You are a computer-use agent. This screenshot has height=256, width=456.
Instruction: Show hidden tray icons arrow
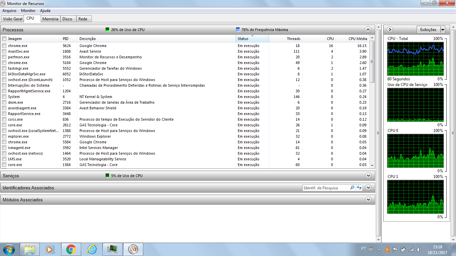[379, 249]
